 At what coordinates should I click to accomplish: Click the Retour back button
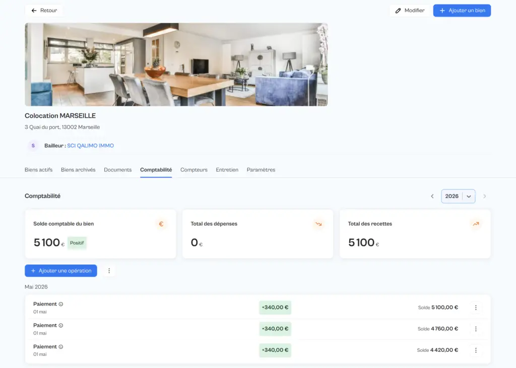coord(44,11)
